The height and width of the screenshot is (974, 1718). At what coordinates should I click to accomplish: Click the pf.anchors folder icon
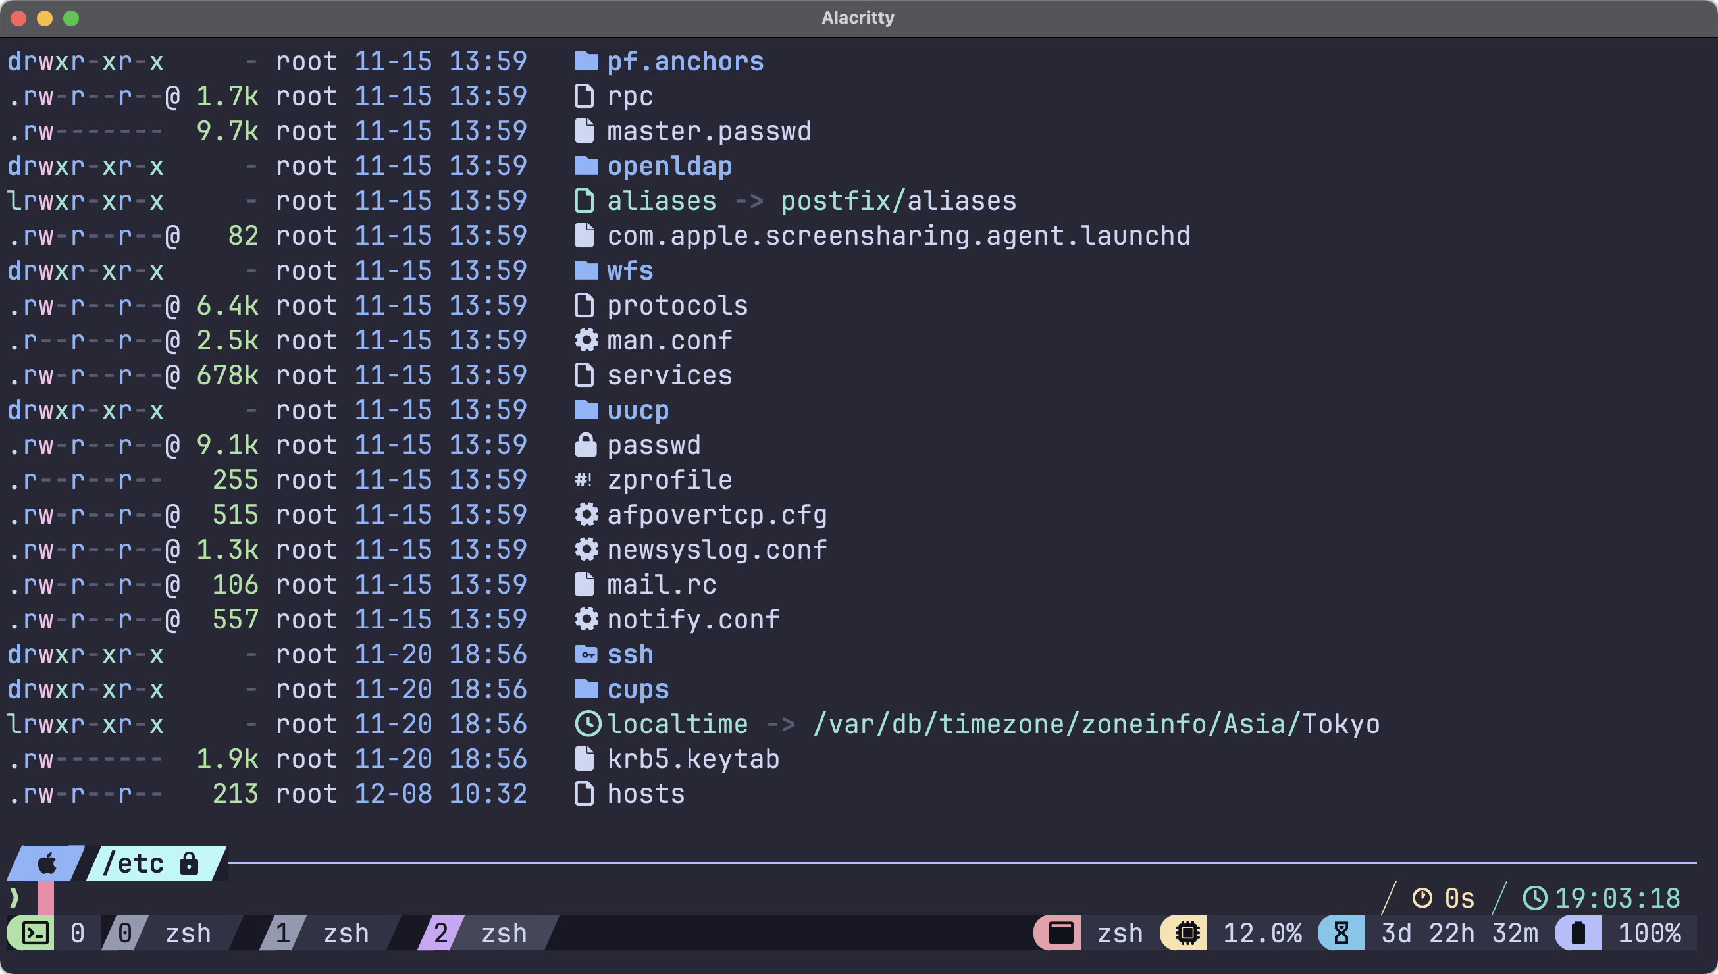pos(586,62)
